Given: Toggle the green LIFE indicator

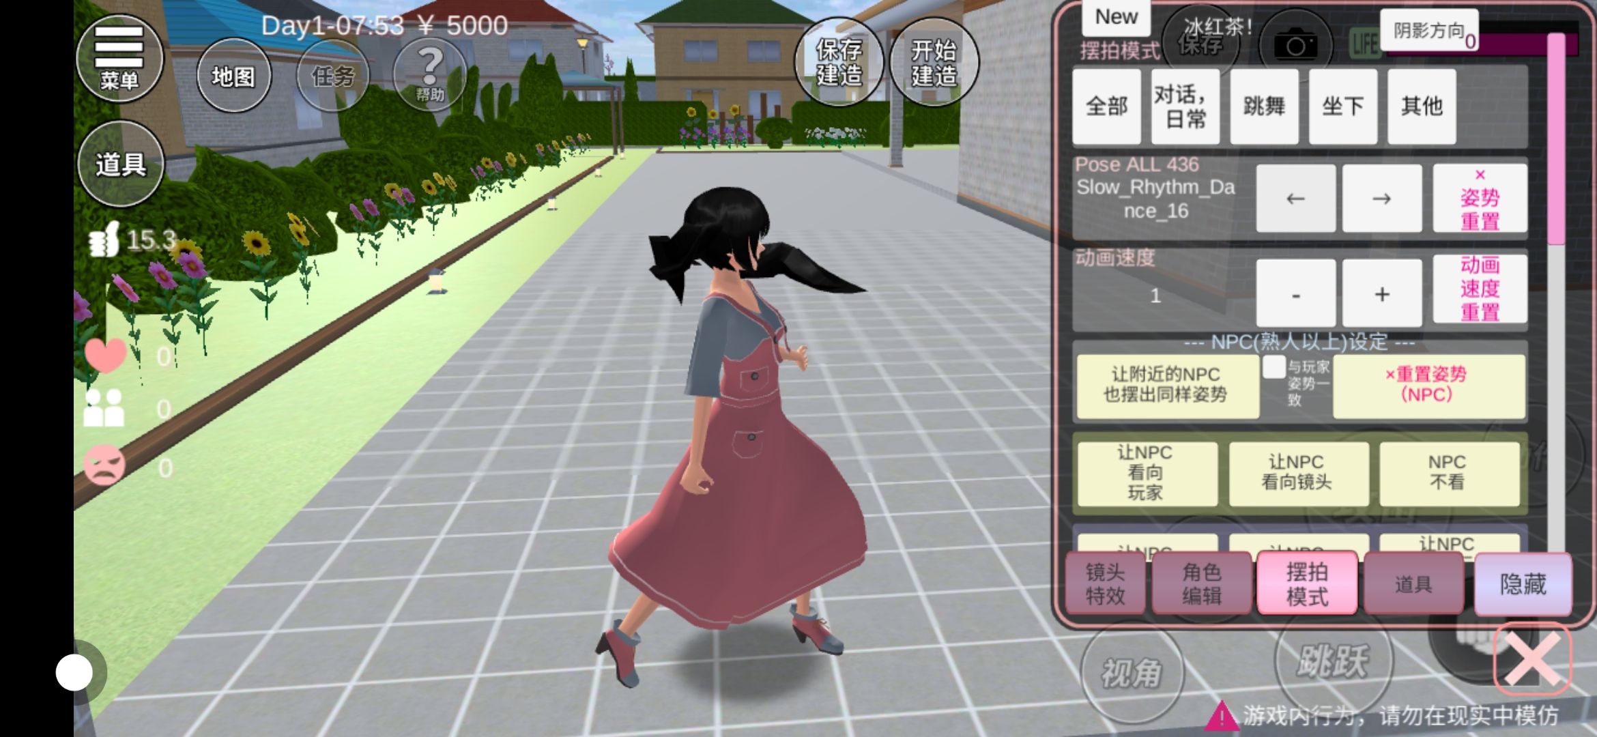Looking at the screenshot, I should 1364,44.
